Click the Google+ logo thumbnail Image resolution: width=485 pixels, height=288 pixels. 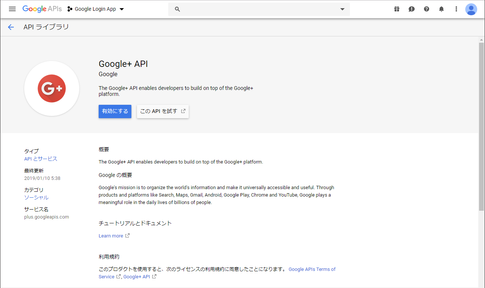[52, 88]
